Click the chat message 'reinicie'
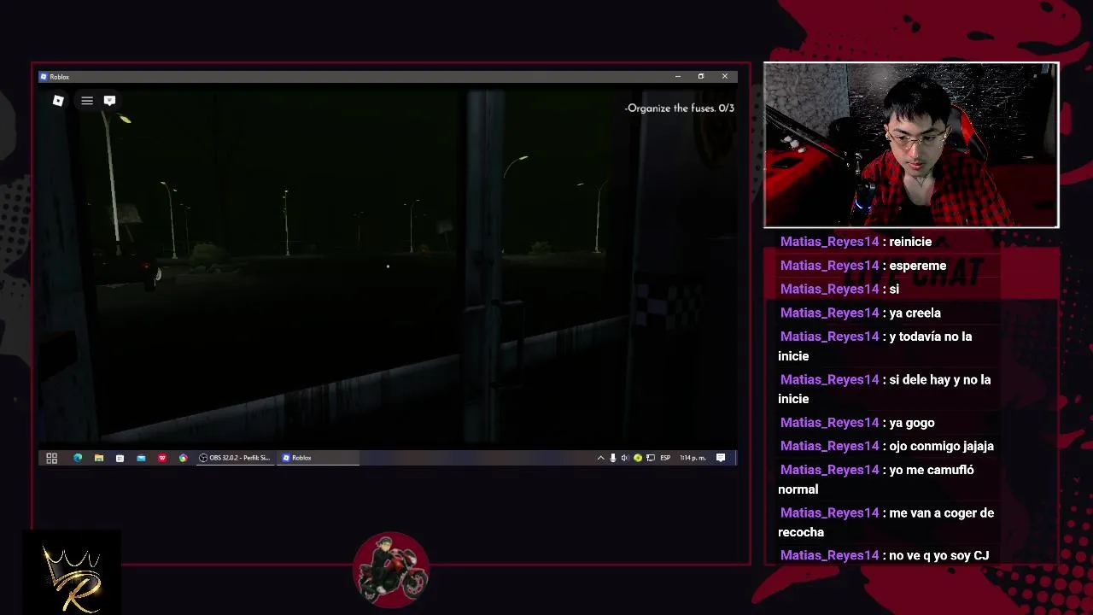 click(x=910, y=242)
